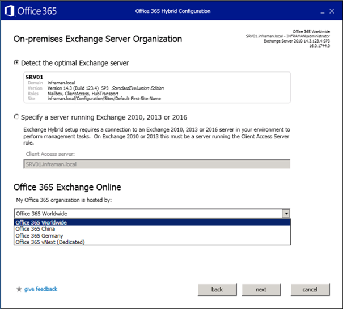
Task: Click the dropdown arrow for hosting organization
Action: (x=286, y=213)
